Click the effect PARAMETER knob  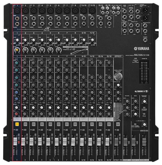point(118,85)
